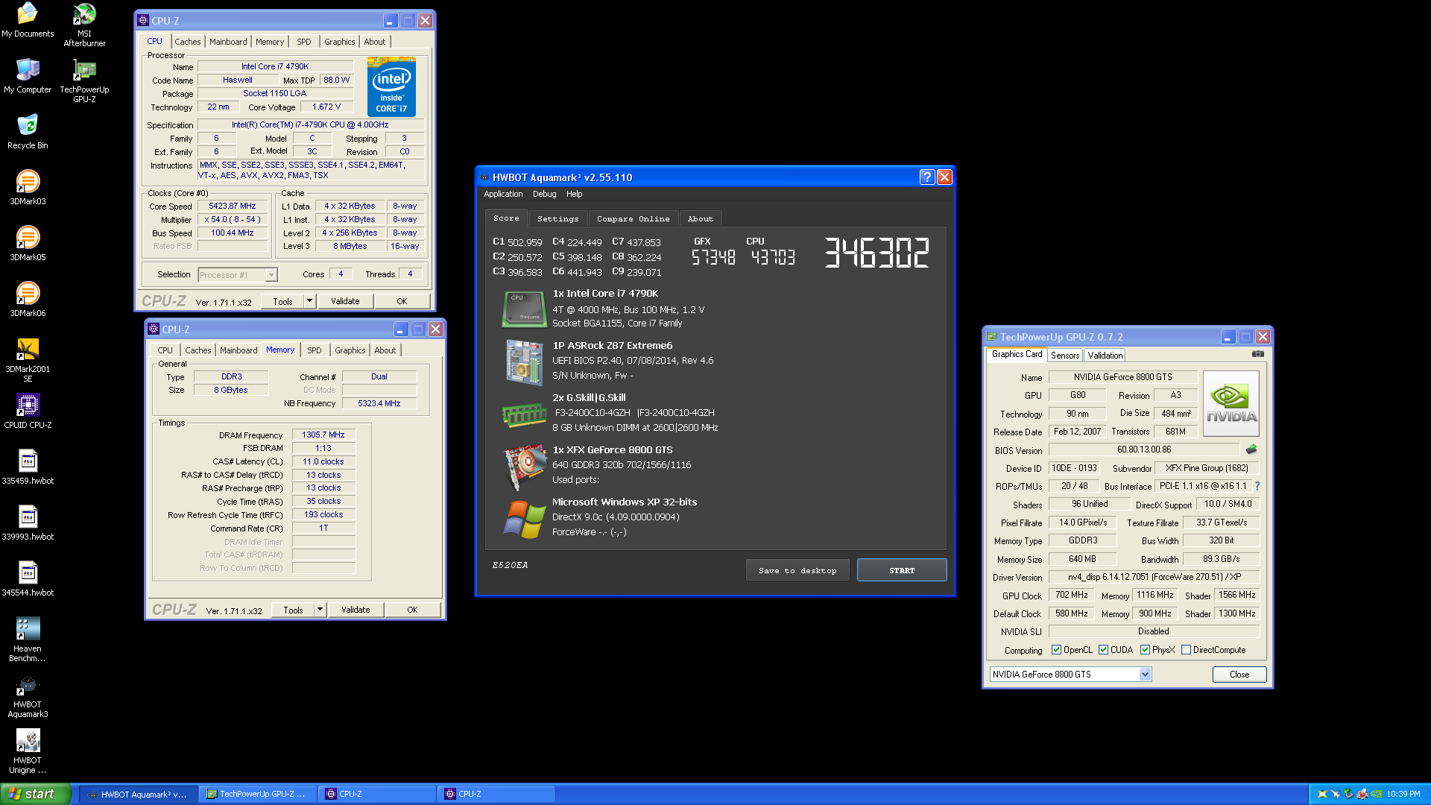Viewport: 1431px width, 805px height.
Task: Expand Tools dropdown arrow in CPU window
Action: pyautogui.click(x=309, y=301)
